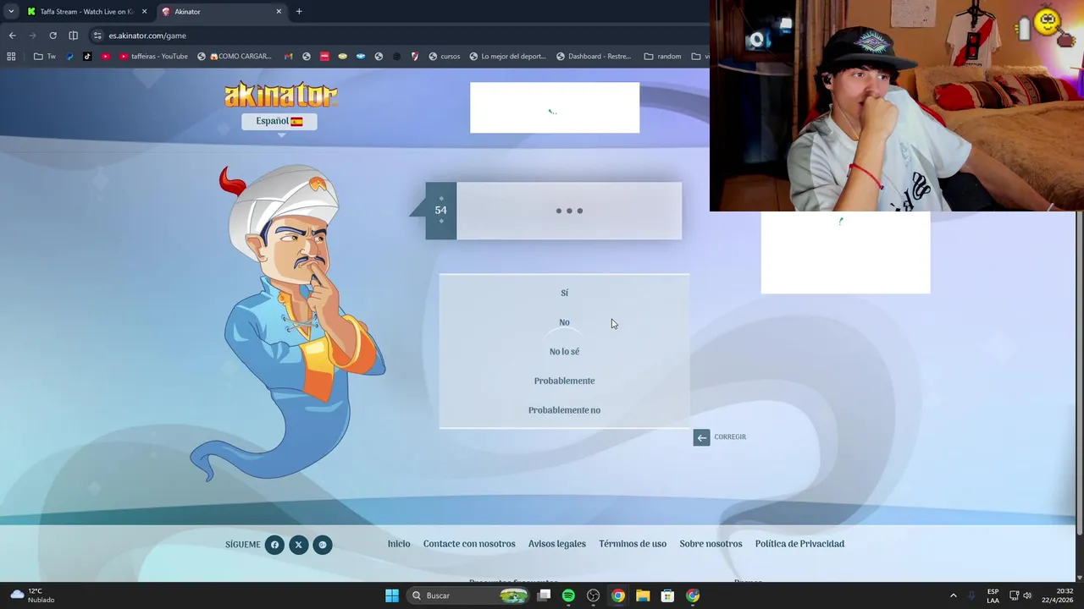Choose the 'No lo sé' answer

pos(564,351)
